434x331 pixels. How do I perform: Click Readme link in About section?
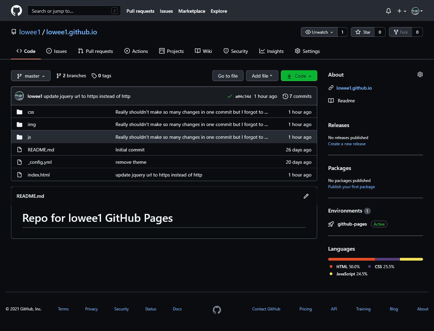346,101
